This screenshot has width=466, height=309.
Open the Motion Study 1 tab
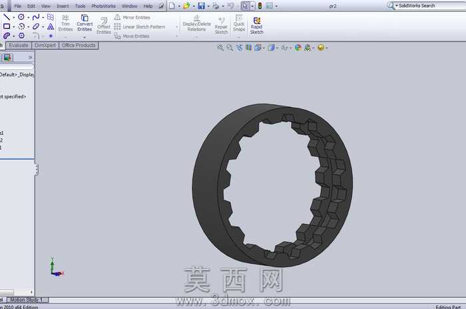click(26, 300)
